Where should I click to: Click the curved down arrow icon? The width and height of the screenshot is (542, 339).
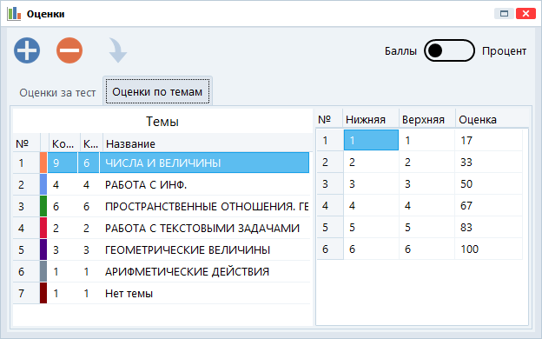[117, 50]
